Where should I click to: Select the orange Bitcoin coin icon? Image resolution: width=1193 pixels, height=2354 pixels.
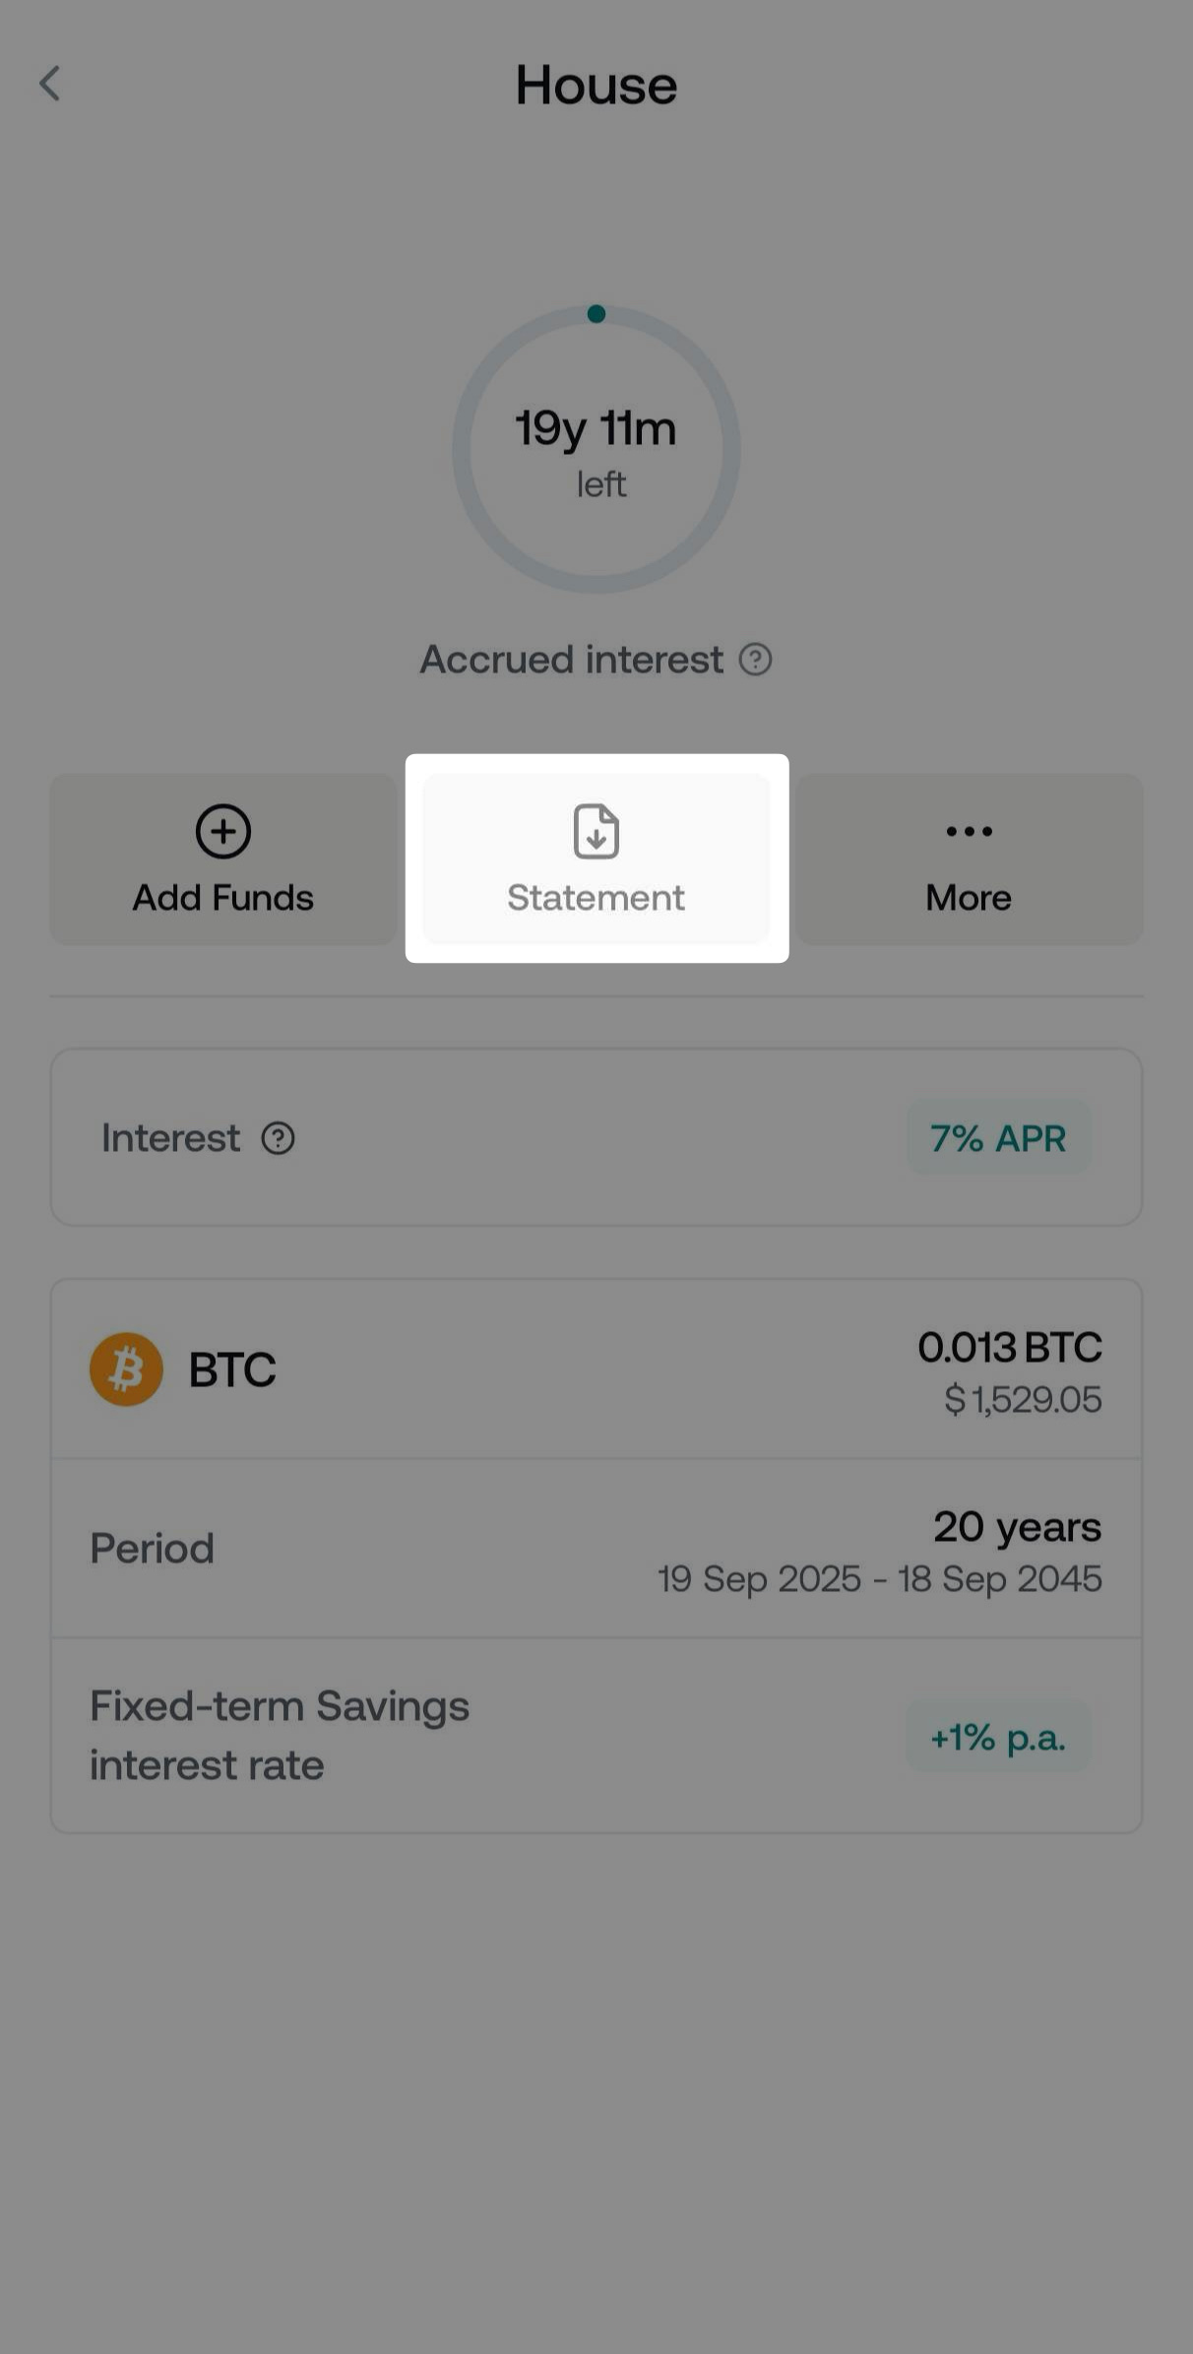pyautogui.click(x=126, y=1369)
